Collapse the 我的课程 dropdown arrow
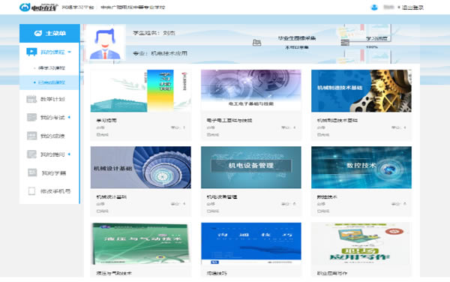The height and width of the screenshot is (282, 450). point(70,52)
